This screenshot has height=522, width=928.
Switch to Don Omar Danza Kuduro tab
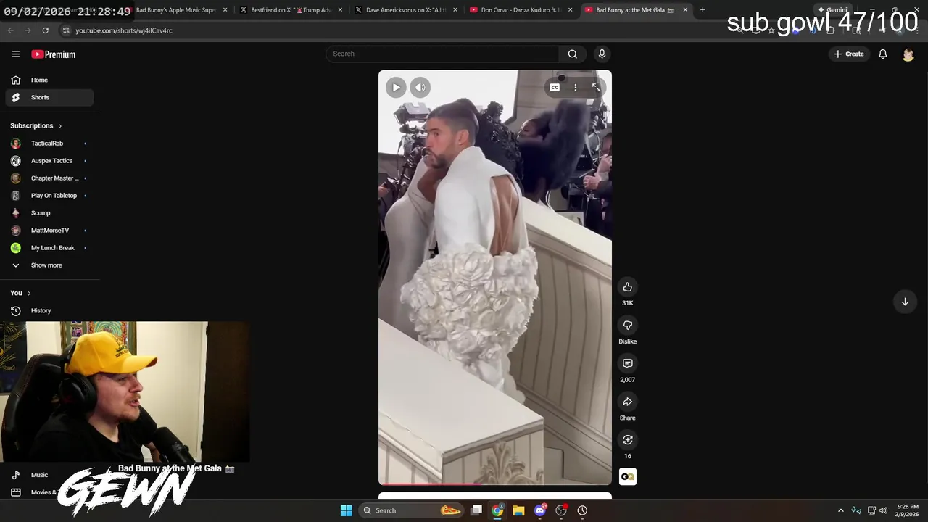click(520, 10)
